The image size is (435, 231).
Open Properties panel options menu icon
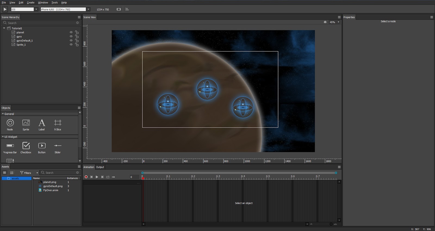[x=431, y=17]
